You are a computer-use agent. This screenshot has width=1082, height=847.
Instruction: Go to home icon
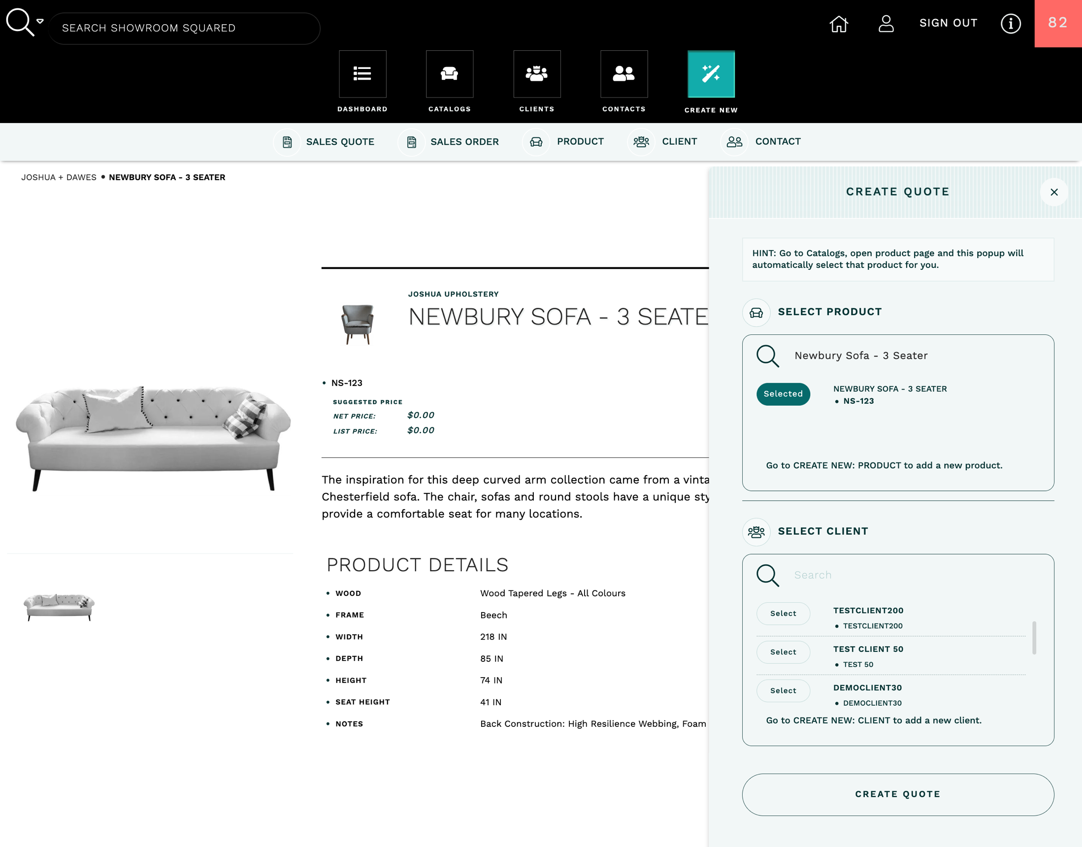pos(839,23)
